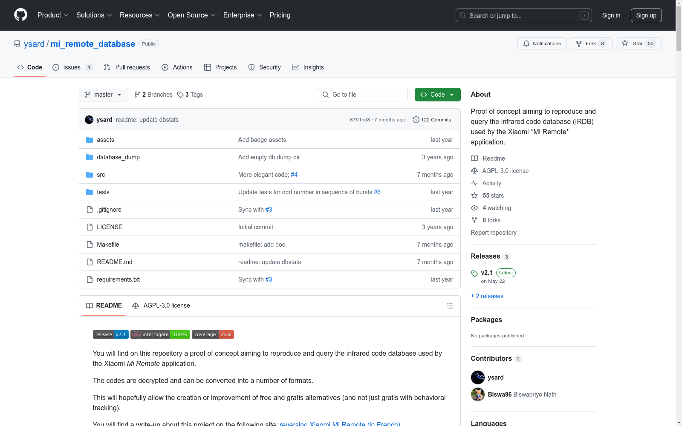
Task: Click the coverage 26% badge
Action: pos(213,334)
